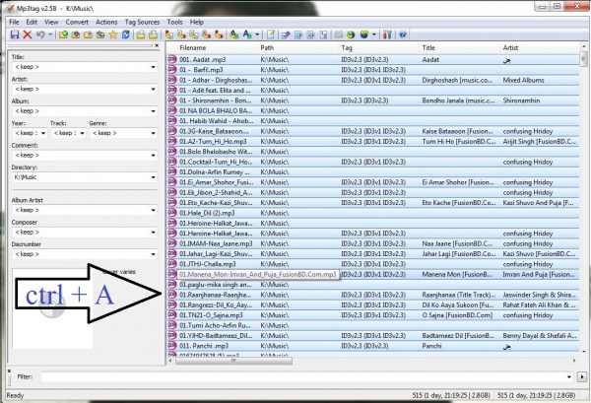Open the Convert menu

(x=77, y=22)
